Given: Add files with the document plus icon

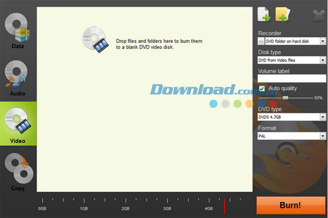Looking at the screenshot, I should (263, 14).
